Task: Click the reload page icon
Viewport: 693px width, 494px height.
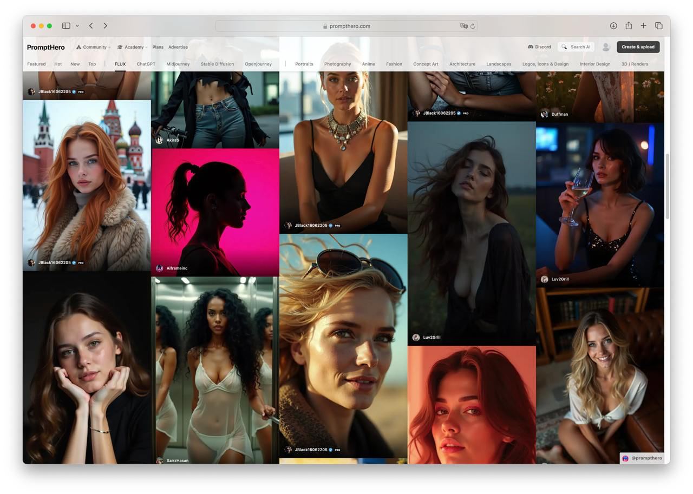Action: tap(473, 26)
